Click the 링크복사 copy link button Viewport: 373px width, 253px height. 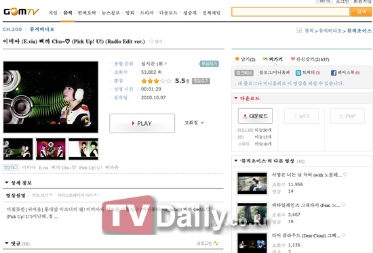[244, 72]
